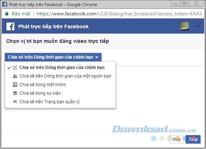The width and height of the screenshot is (206, 149).
Task: Click the calendar icon beside 'Chia sẻ trong sự kiện'
Action: coord(15,93)
